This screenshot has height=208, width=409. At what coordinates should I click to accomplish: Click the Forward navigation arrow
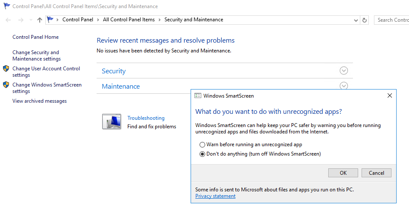click(21, 20)
